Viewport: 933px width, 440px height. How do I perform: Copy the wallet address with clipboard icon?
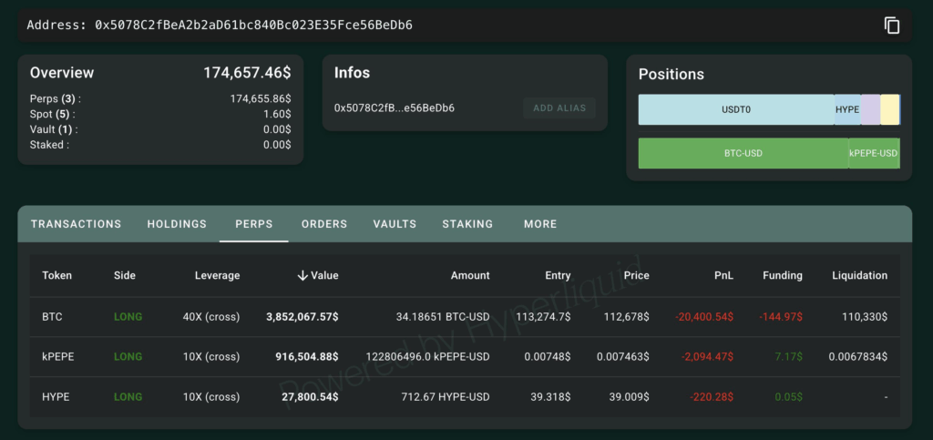tap(892, 26)
